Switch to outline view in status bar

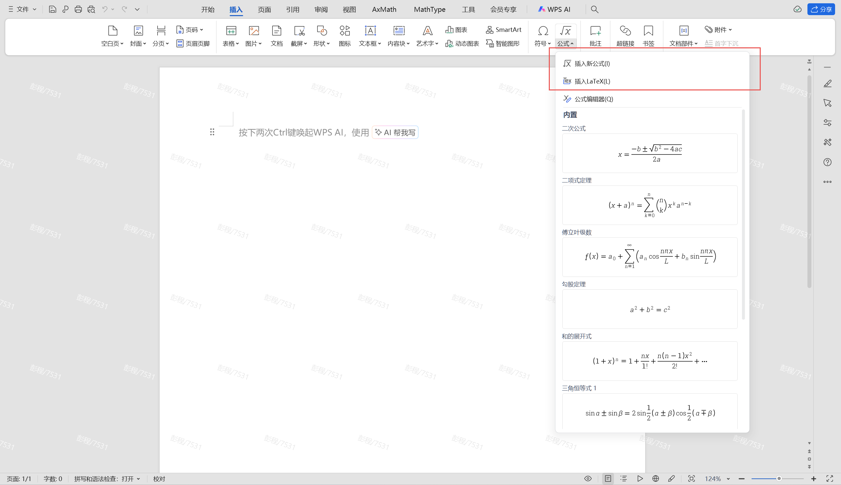point(623,479)
